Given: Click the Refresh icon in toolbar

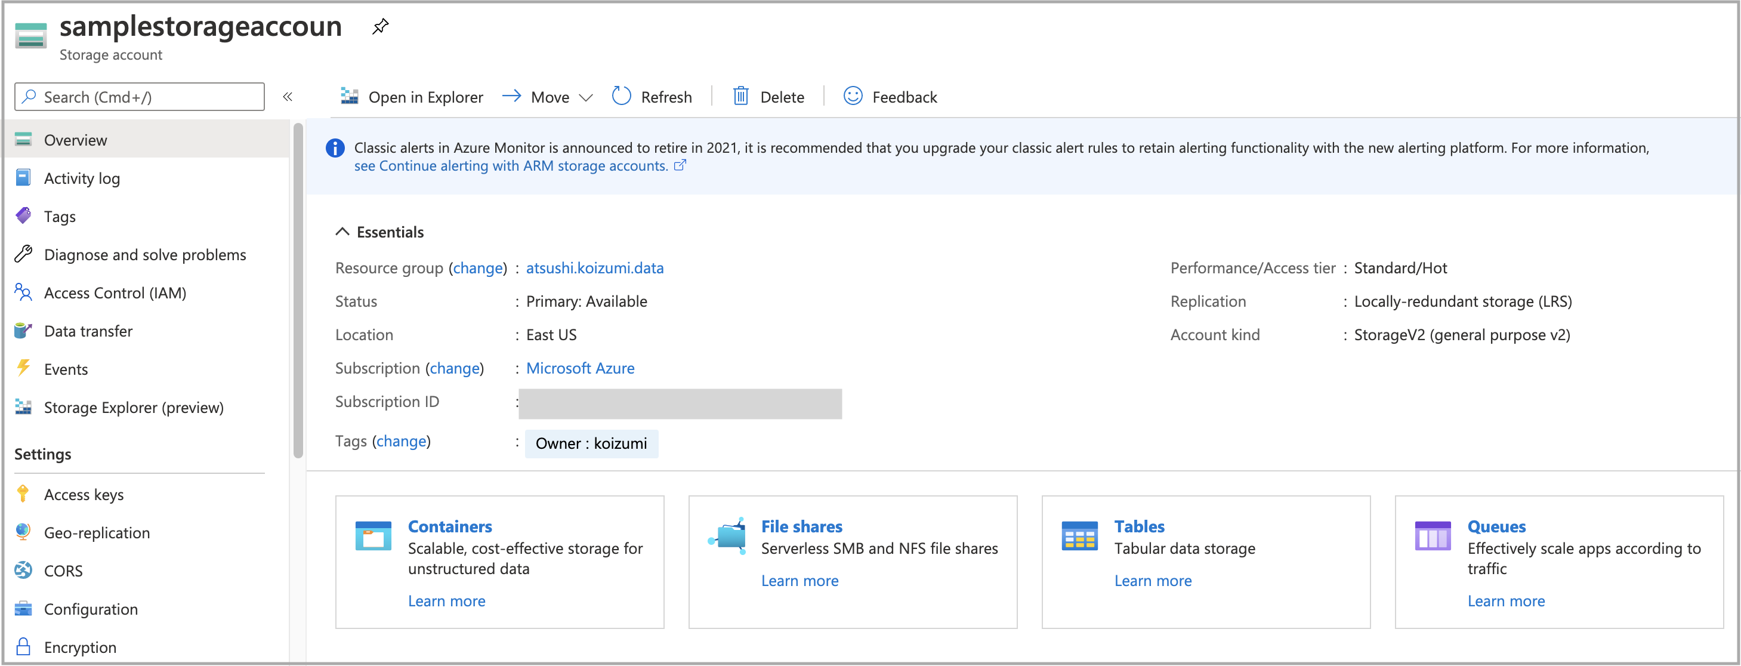Looking at the screenshot, I should [x=621, y=96].
